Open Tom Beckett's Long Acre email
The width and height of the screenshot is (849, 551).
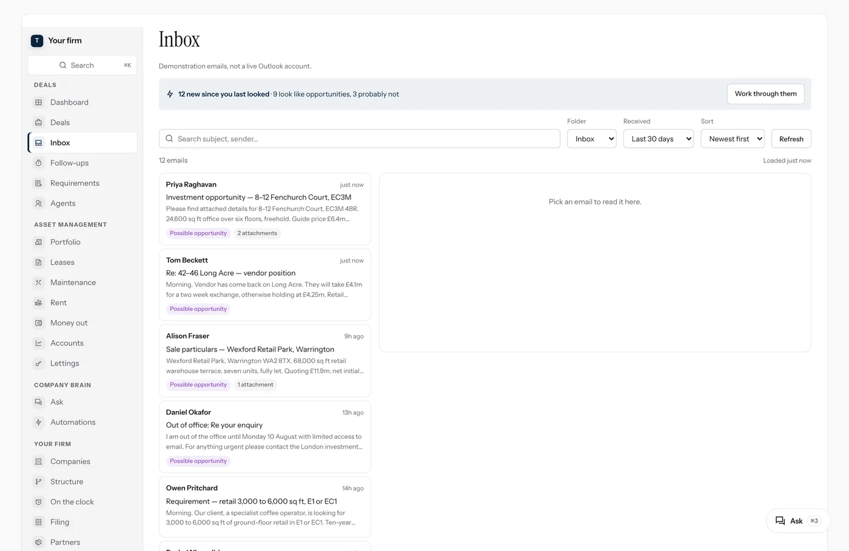265,285
